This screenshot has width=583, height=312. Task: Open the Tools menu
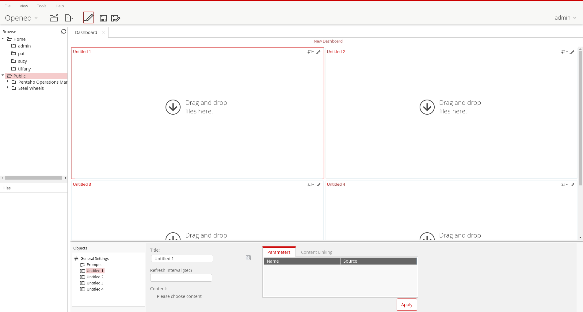(x=42, y=6)
